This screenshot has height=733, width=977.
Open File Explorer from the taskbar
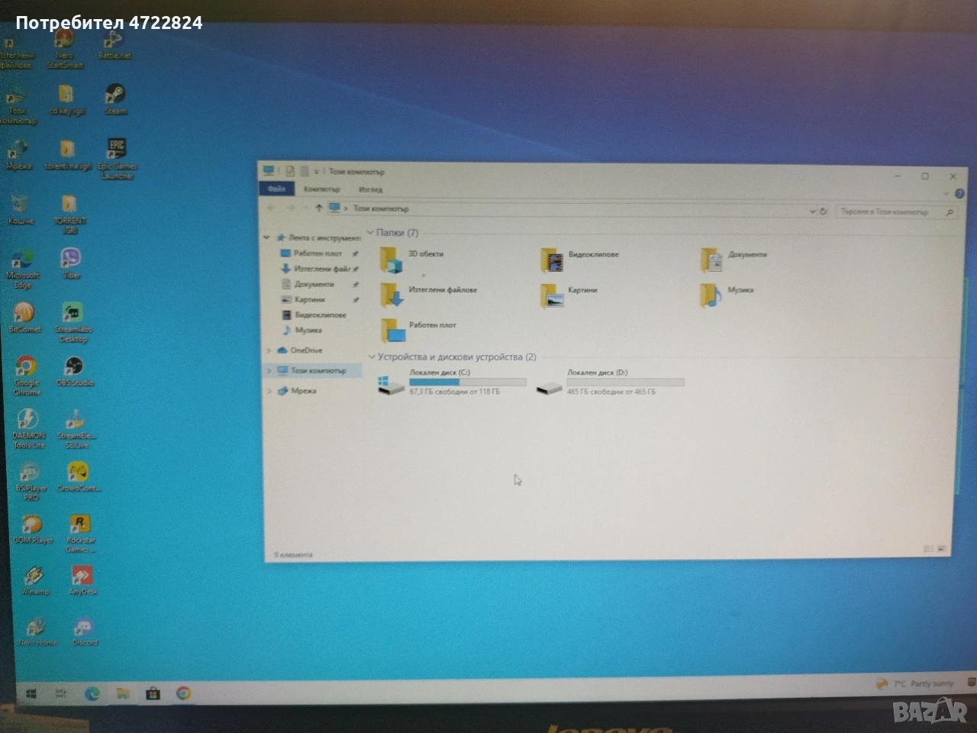[x=122, y=694]
